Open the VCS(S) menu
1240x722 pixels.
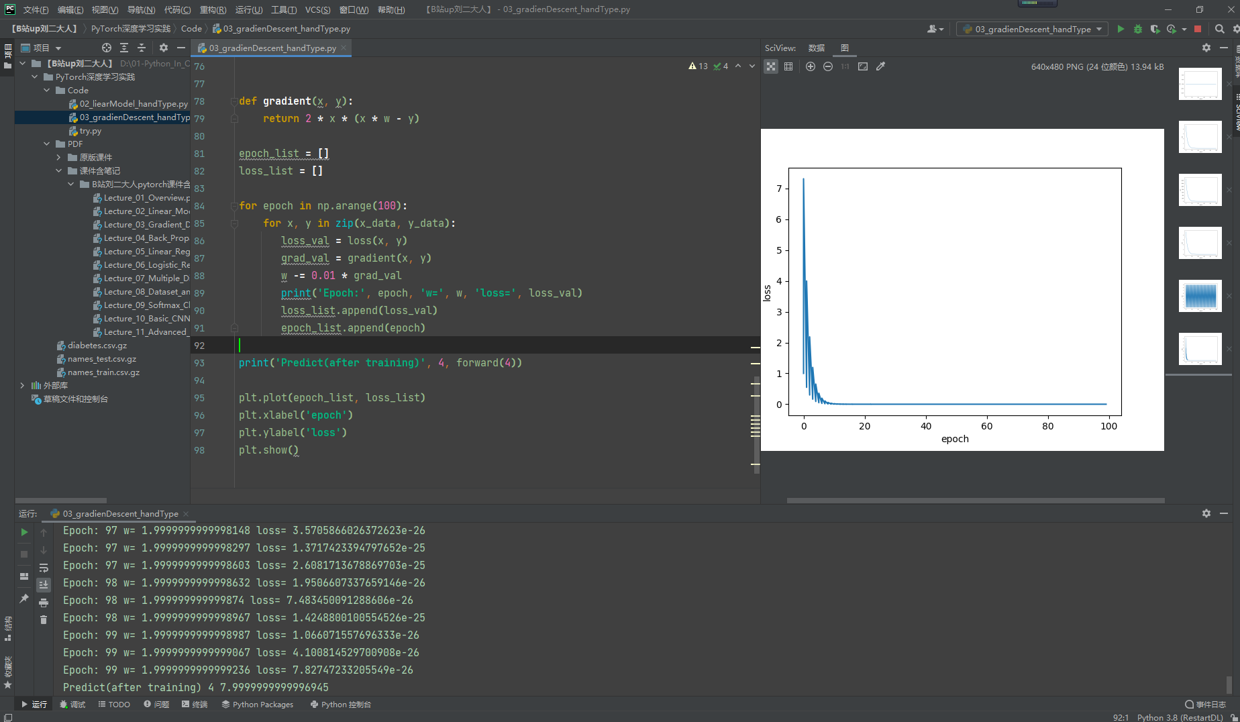click(x=317, y=9)
